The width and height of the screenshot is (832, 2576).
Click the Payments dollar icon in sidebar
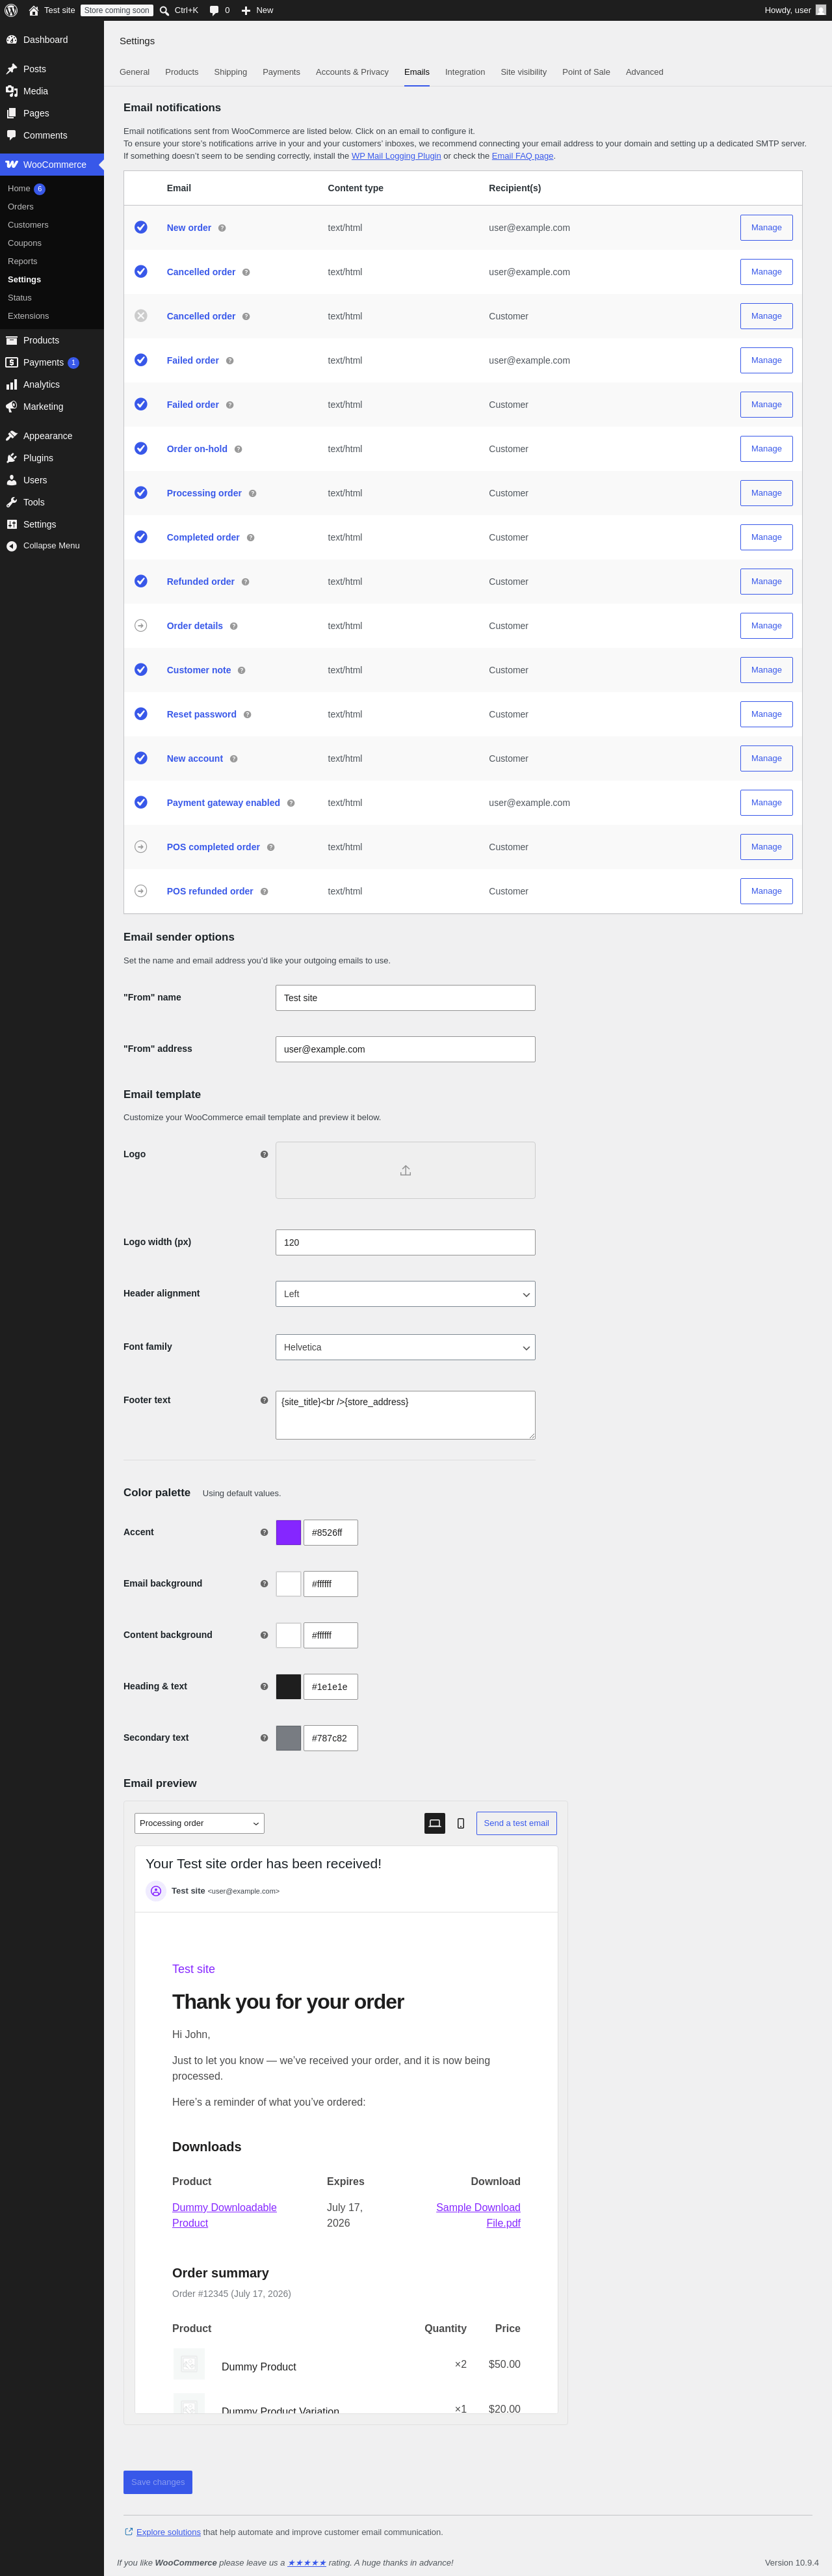12,362
